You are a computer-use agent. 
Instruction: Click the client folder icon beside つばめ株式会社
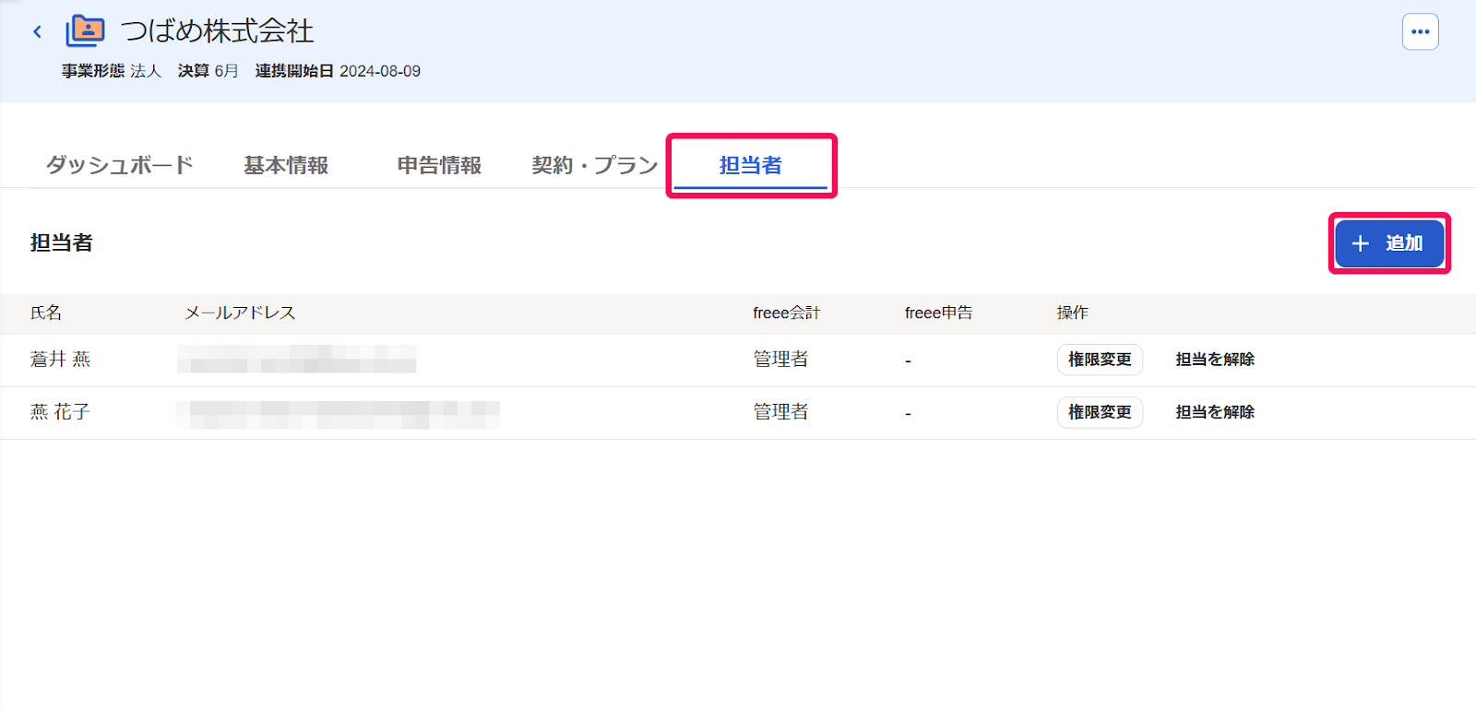tap(85, 31)
